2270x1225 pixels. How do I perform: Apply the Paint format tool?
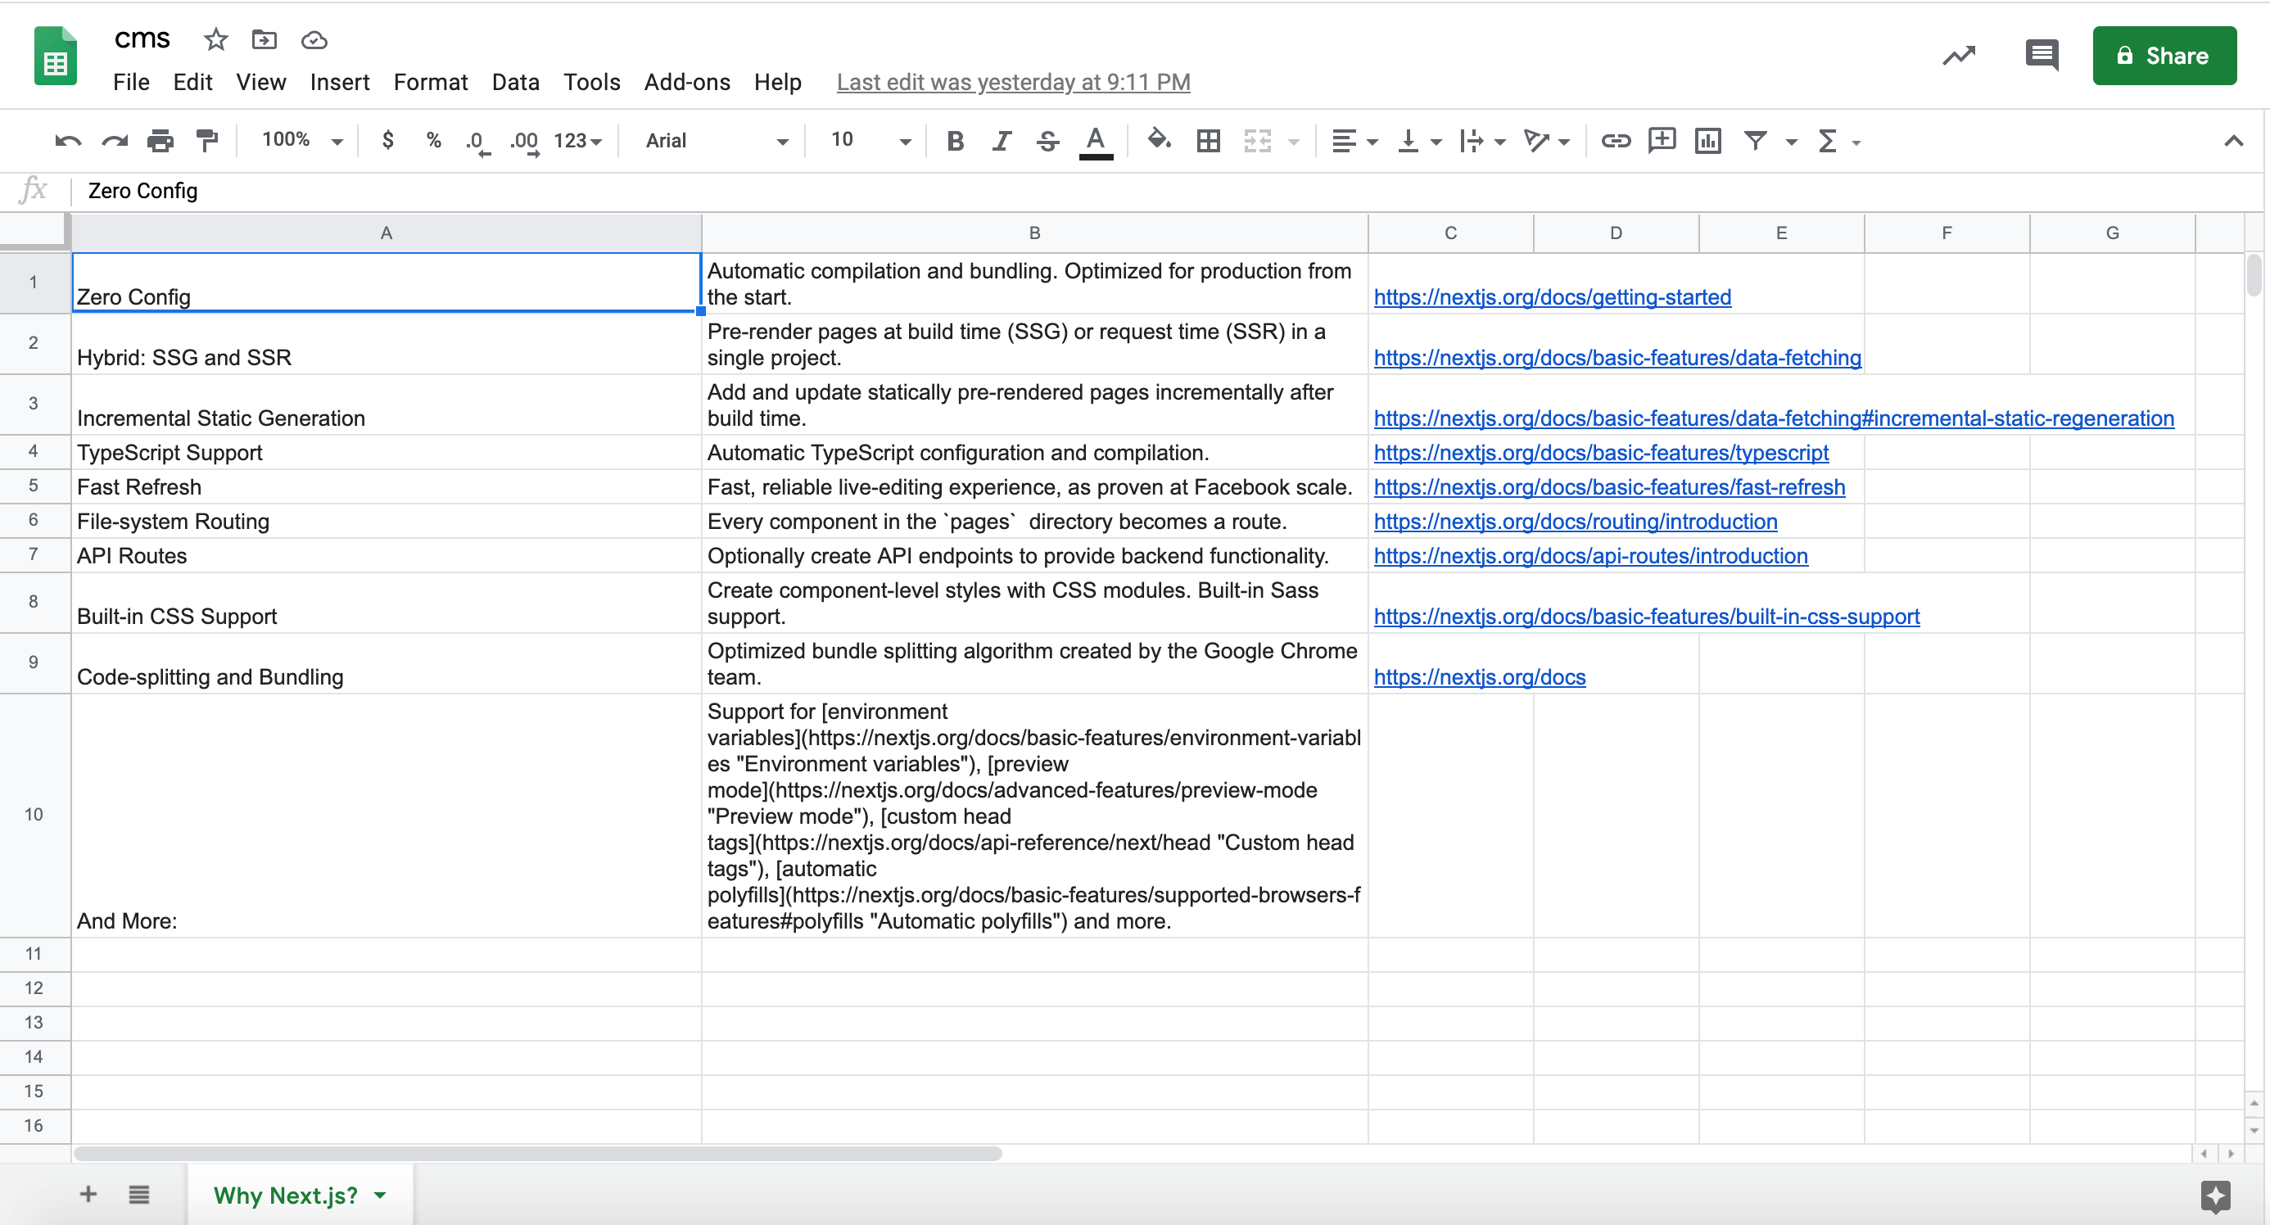click(206, 140)
